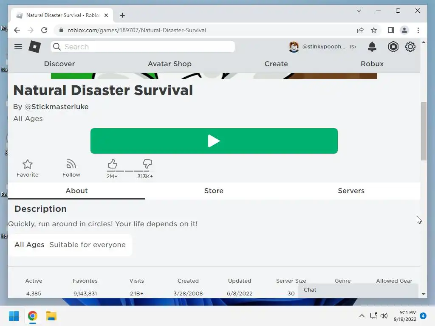Reload the Roblox page
435x326 pixels.
(x=44, y=30)
